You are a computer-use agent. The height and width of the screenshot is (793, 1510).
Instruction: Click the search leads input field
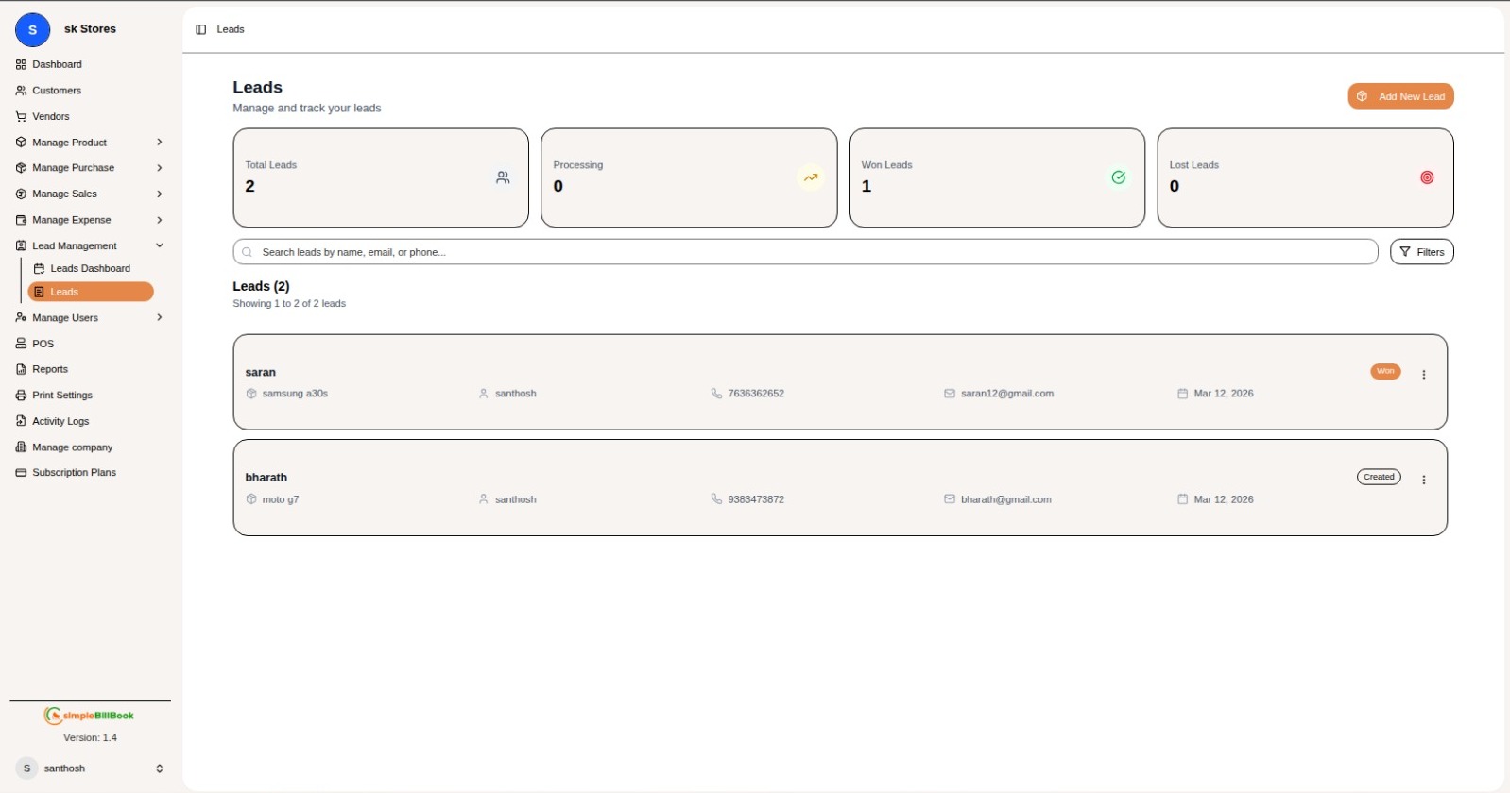[804, 252]
